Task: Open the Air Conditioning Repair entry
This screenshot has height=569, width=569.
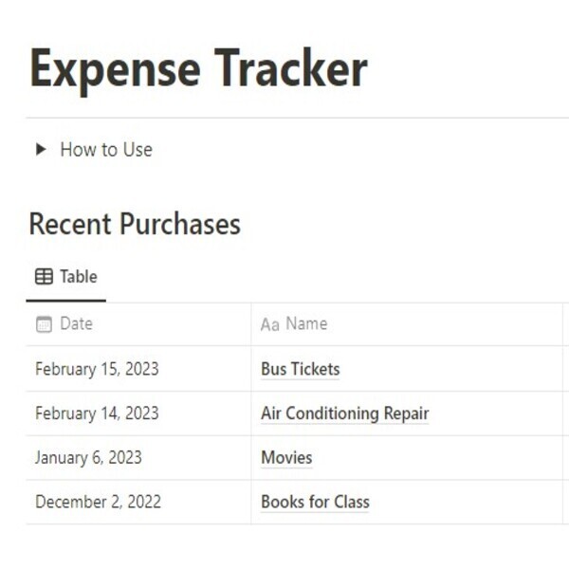Action: tap(344, 413)
